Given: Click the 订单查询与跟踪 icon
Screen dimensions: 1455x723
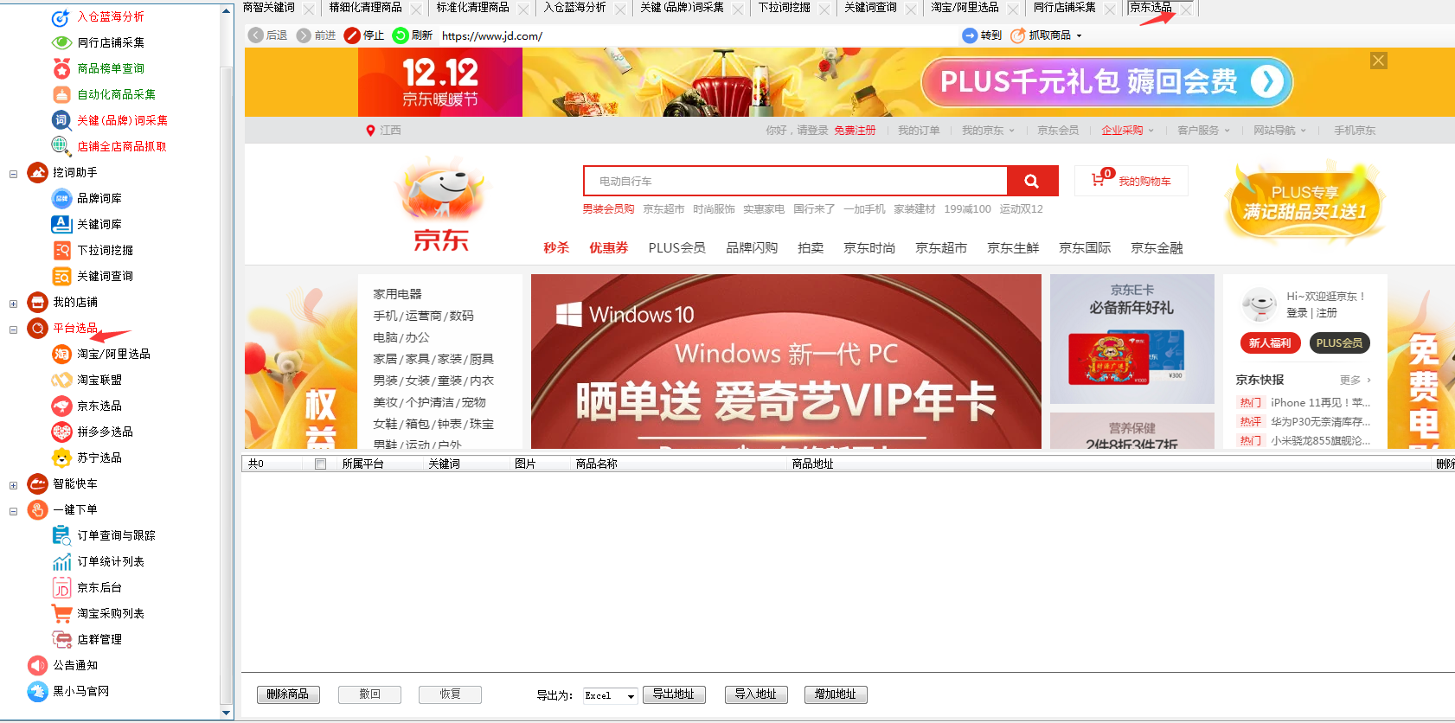Looking at the screenshot, I should tap(61, 535).
